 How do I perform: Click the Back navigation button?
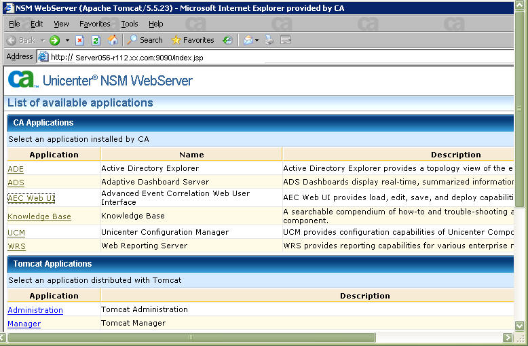pyautogui.click(x=20, y=40)
